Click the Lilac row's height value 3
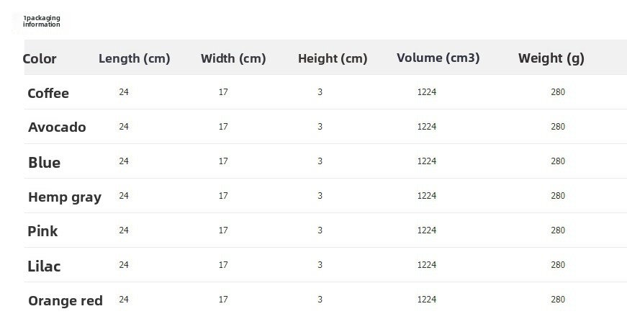This screenshot has height=314, width=627. tap(320, 265)
